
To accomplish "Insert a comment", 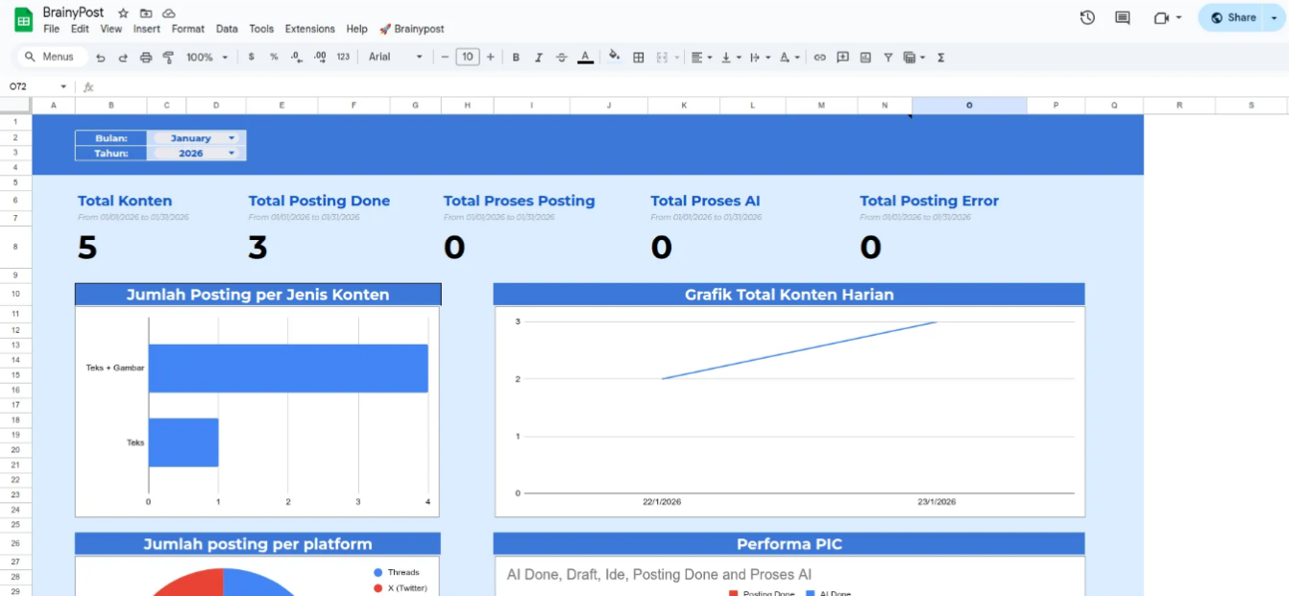I will point(842,58).
